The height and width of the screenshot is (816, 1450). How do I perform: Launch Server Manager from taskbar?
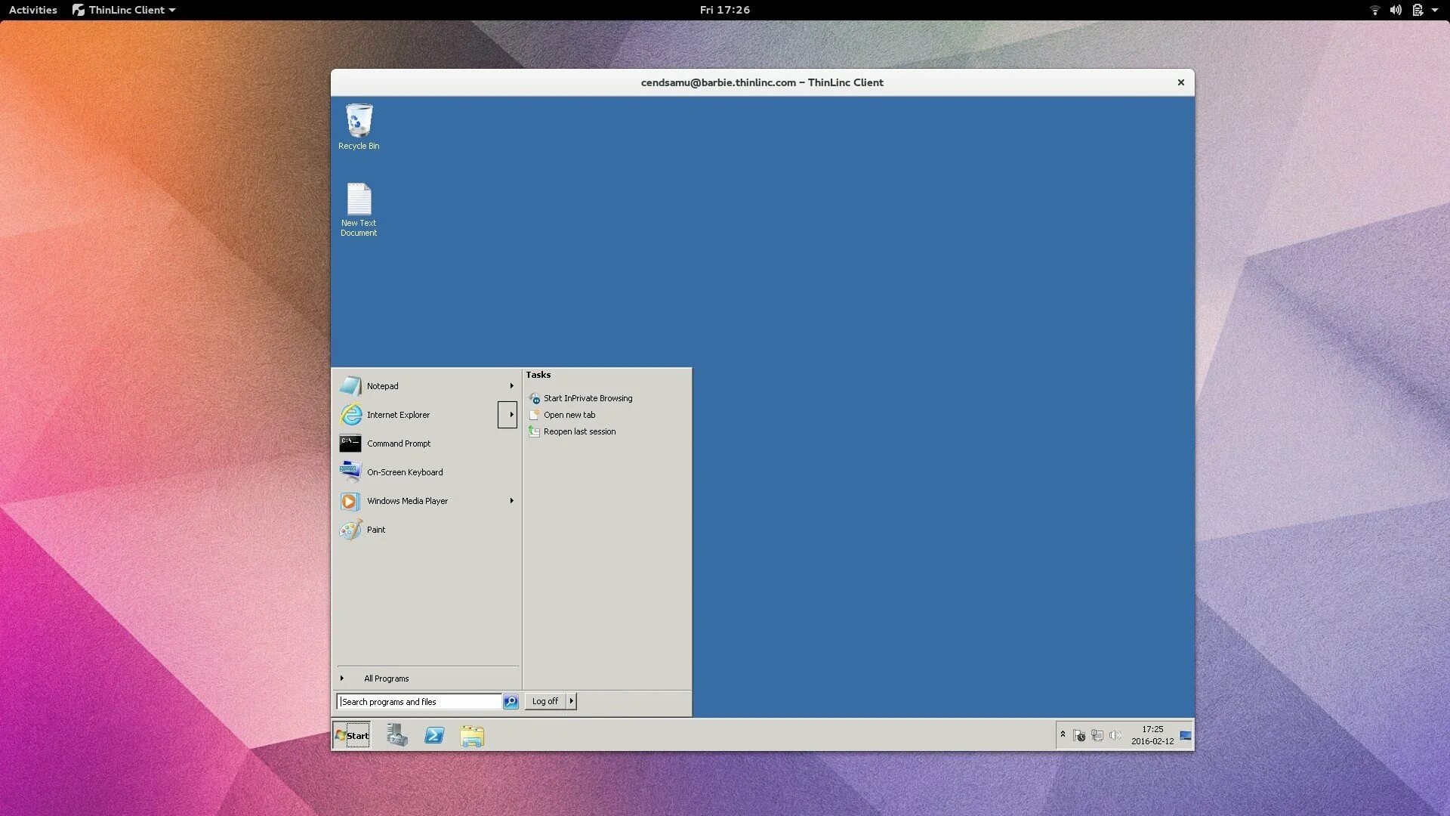point(397,735)
